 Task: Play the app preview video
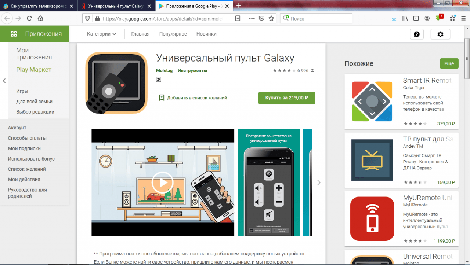click(x=163, y=182)
